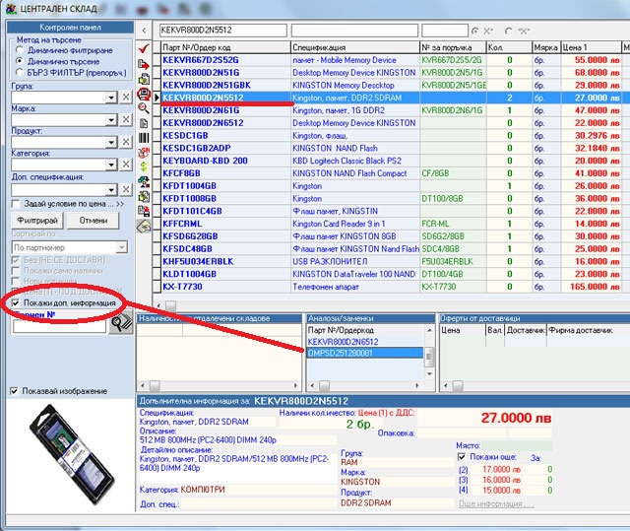Click the Отмени button
The height and width of the screenshot is (531, 630).
[94, 221]
